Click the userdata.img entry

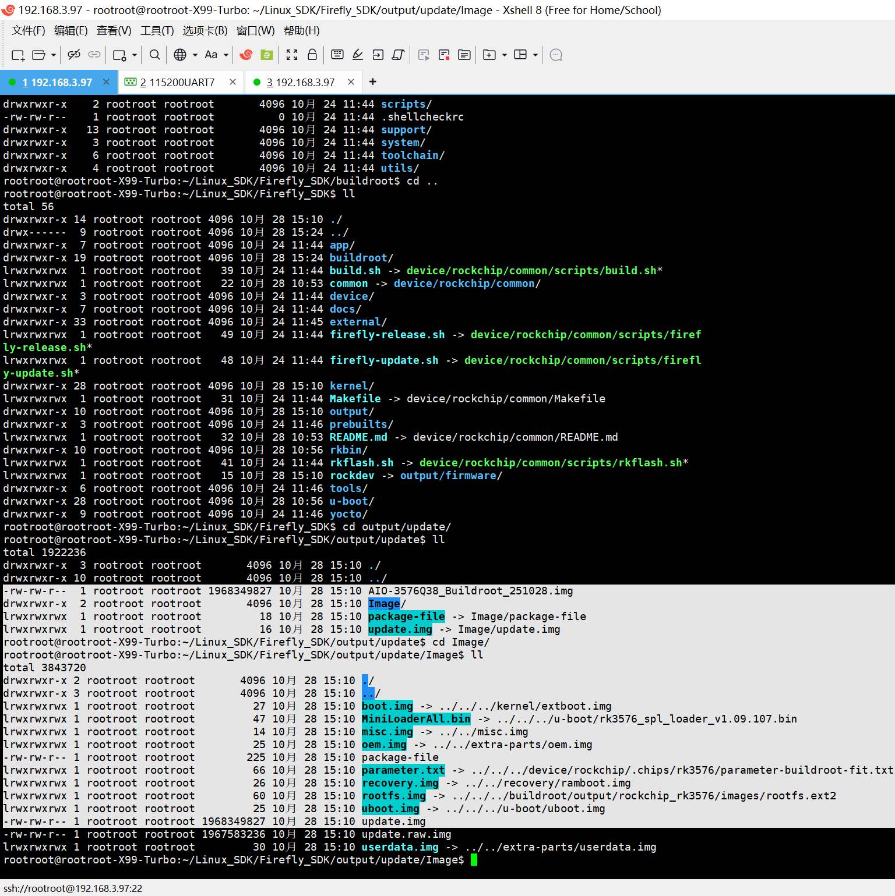point(400,847)
